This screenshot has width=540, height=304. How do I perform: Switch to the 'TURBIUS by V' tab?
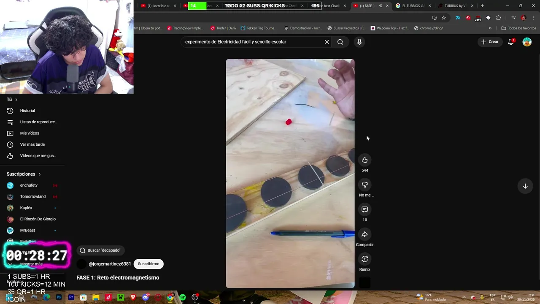click(x=456, y=6)
